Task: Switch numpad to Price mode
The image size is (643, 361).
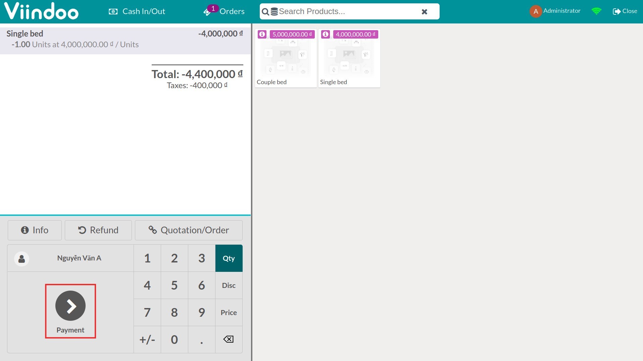Action: pyautogui.click(x=229, y=312)
